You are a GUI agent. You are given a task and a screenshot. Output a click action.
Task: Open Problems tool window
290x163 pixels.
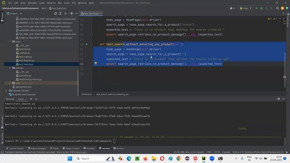[89, 148]
